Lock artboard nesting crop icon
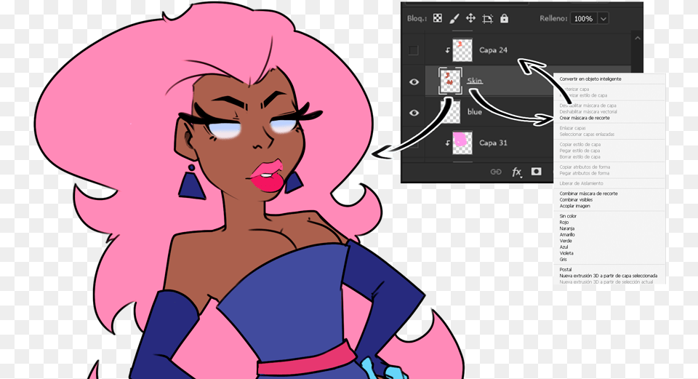Viewport: 698px width, 379px height. coord(487,19)
